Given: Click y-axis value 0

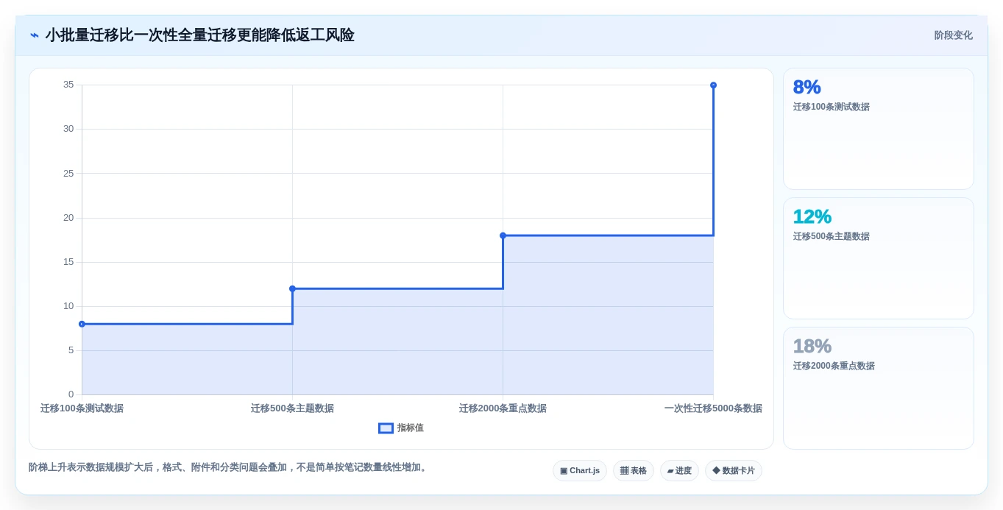Looking at the screenshot, I should pos(71,394).
